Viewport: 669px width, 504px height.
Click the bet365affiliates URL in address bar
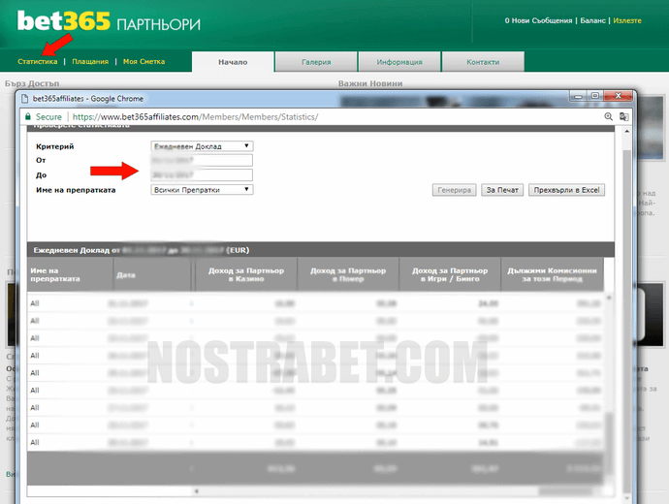coord(196,117)
